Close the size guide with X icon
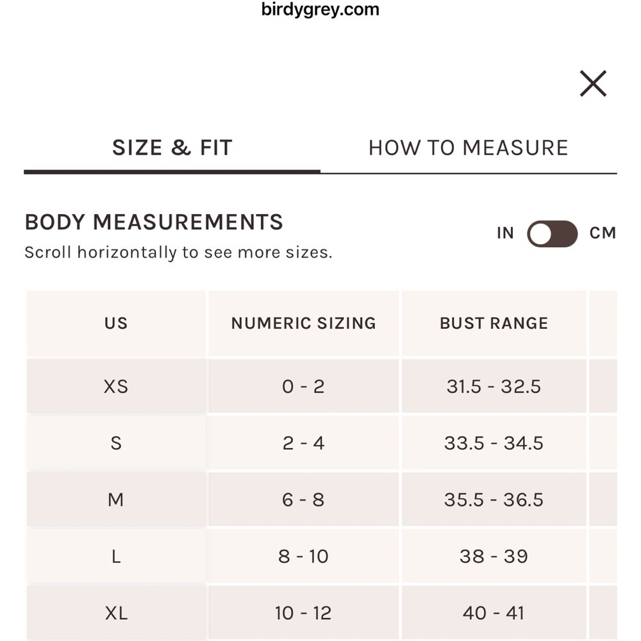 click(x=593, y=84)
